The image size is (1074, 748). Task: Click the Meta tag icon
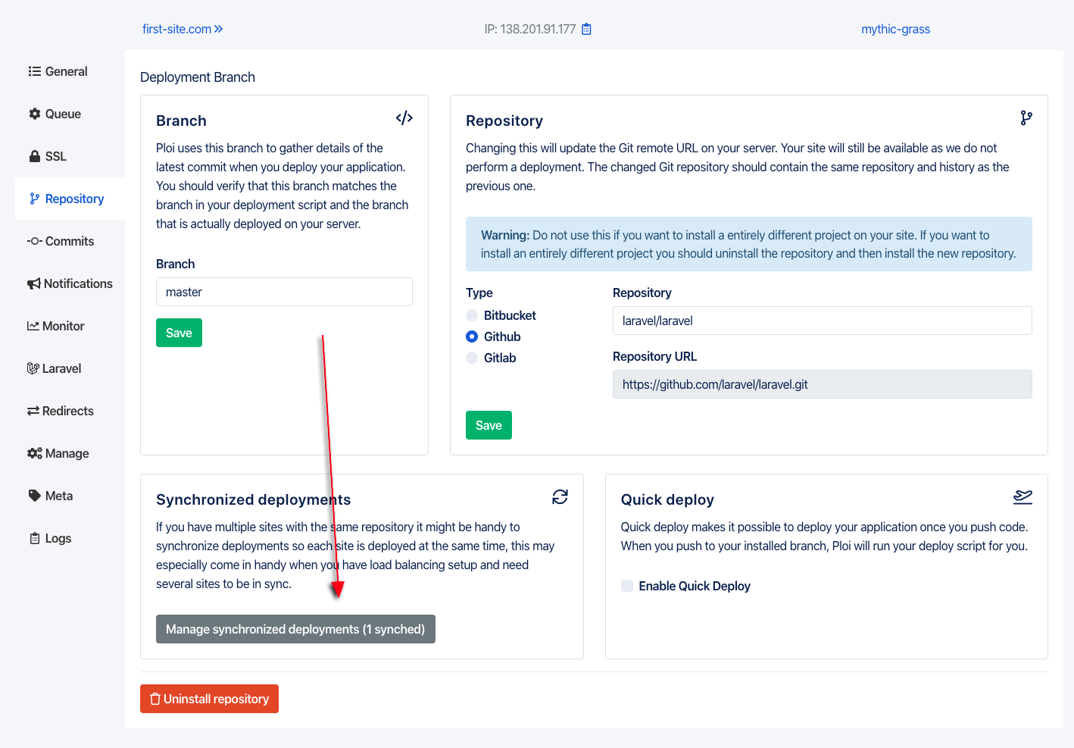click(35, 496)
